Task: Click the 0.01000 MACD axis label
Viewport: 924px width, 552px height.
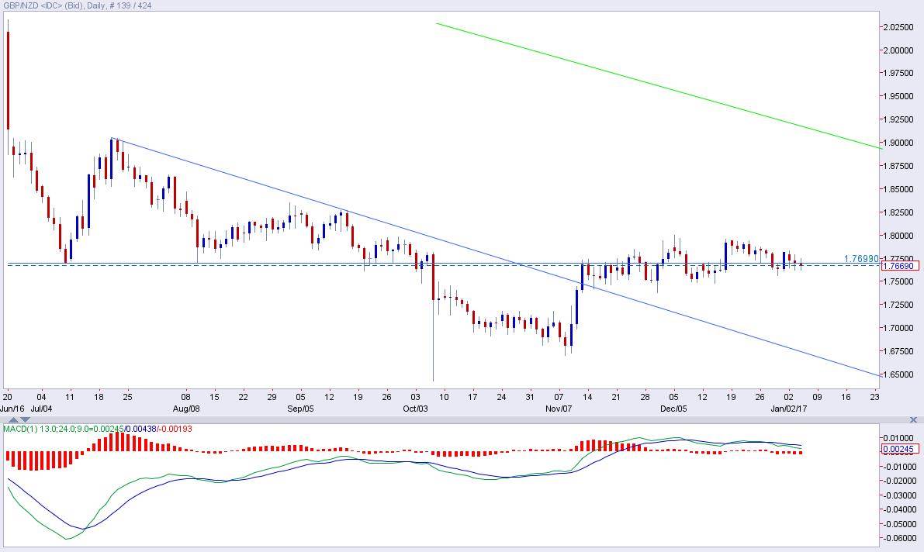Action: click(x=899, y=438)
